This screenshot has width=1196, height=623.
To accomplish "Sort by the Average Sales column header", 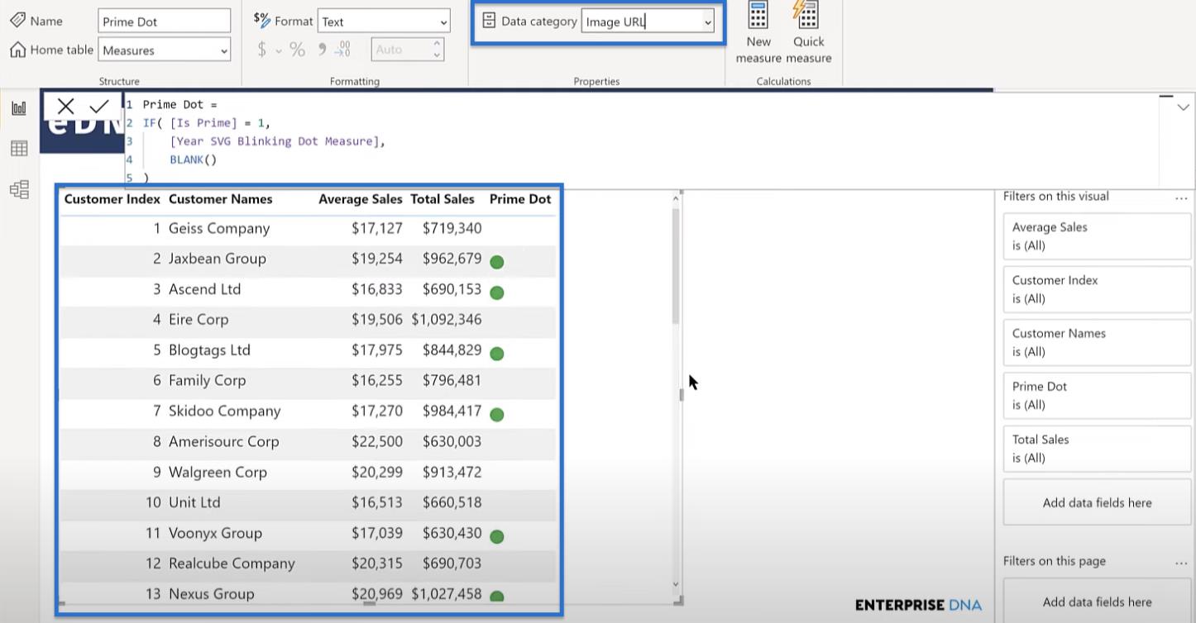I will click(360, 199).
